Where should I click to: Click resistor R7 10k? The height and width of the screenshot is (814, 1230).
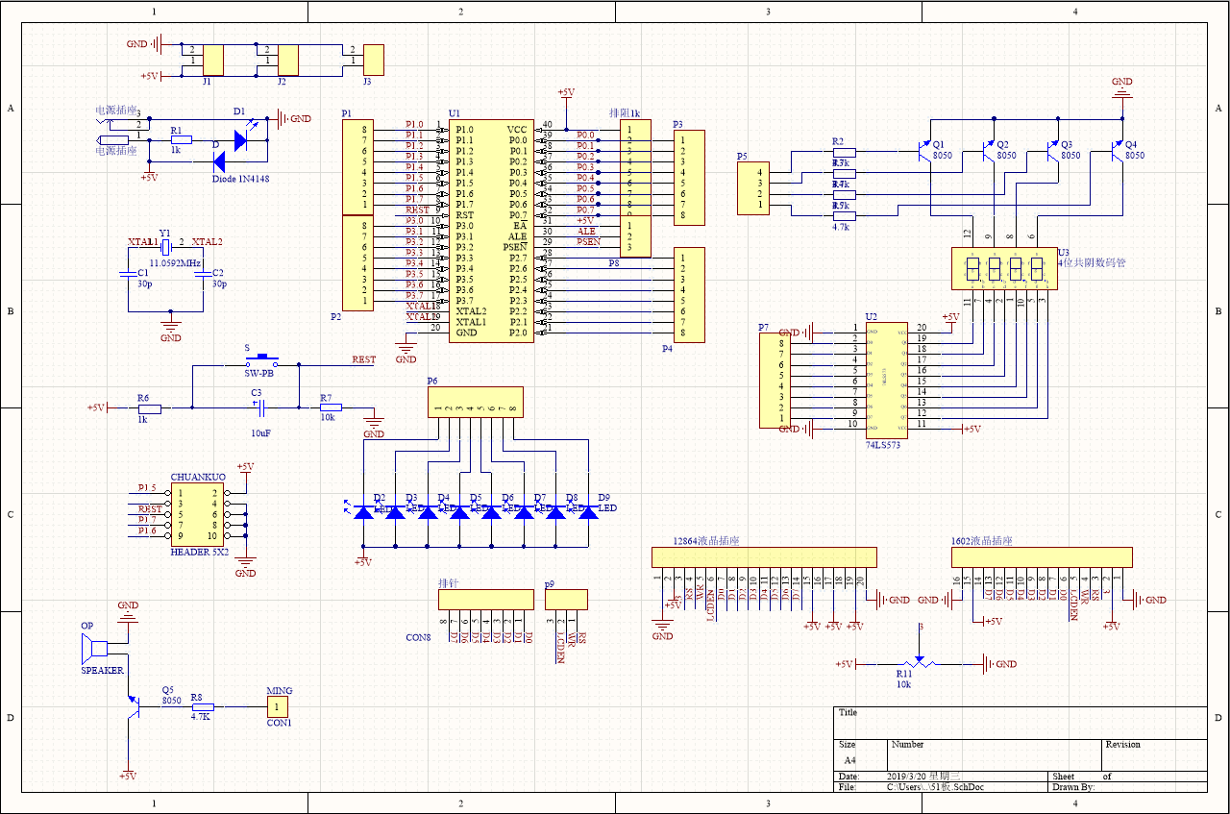pyautogui.click(x=331, y=407)
